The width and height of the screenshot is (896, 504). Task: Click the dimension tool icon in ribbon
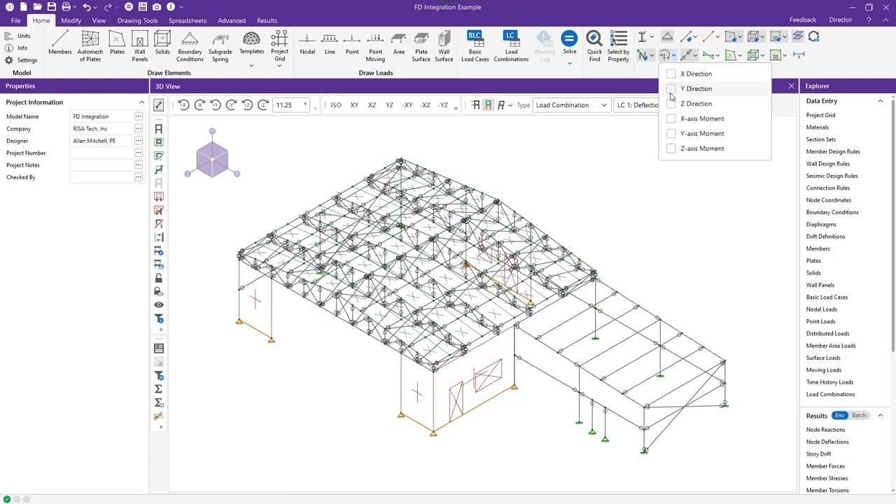coord(799,55)
